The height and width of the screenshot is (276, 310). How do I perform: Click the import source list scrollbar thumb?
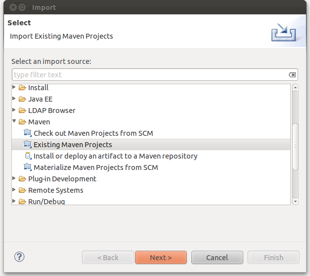[x=295, y=146]
